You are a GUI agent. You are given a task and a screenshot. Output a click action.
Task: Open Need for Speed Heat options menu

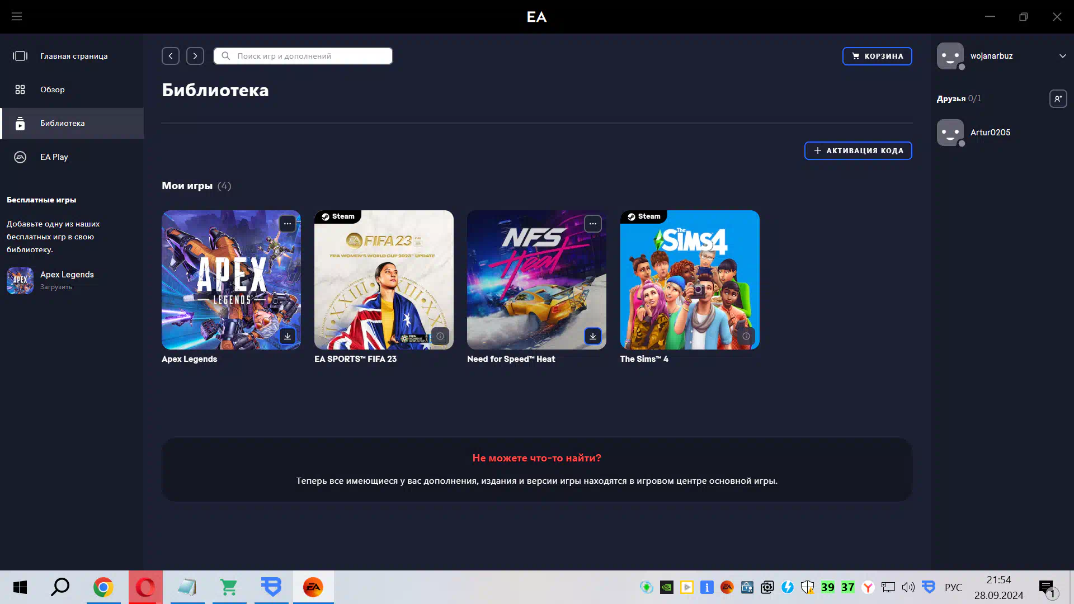(593, 224)
